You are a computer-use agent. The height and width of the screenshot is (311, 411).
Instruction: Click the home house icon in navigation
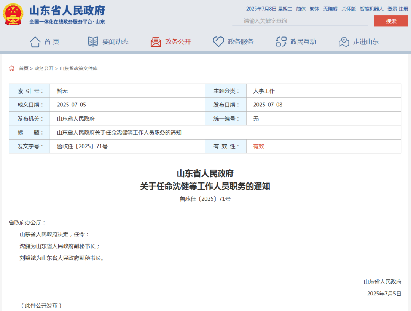(35, 41)
